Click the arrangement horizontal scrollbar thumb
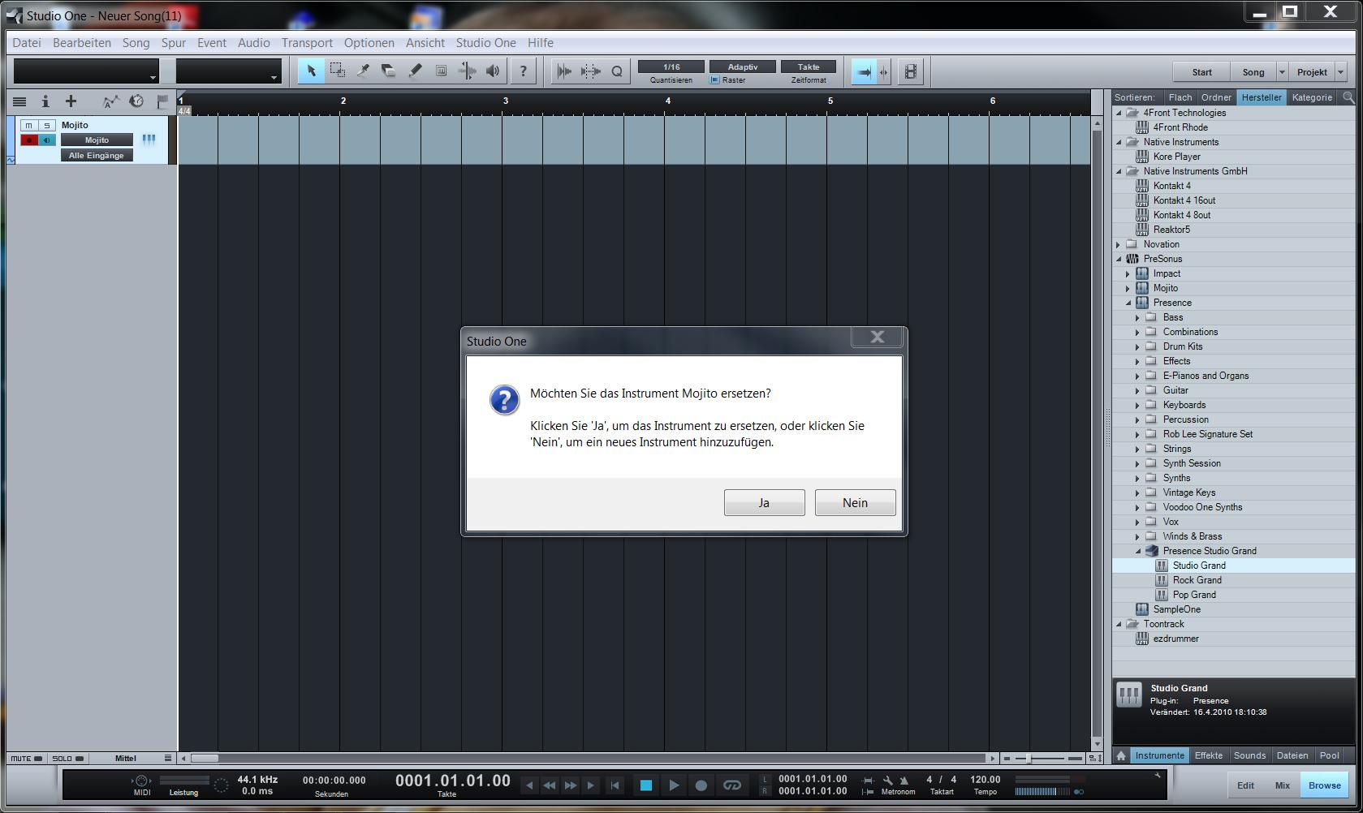This screenshot has width=1363, height=813. pyautogui.click(x=204, y=759)
